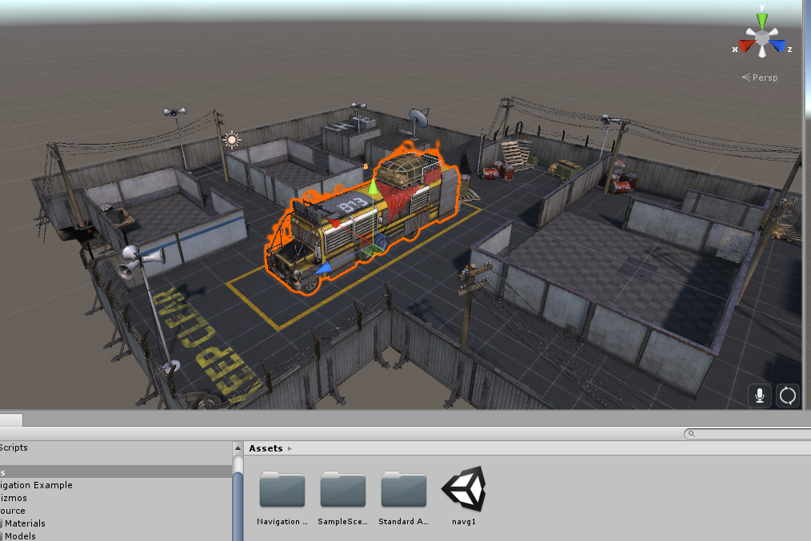Grab the red X-axis move arrow on the bus
Viewport: 811px width, 541px height.
click(x=335, y=223)
